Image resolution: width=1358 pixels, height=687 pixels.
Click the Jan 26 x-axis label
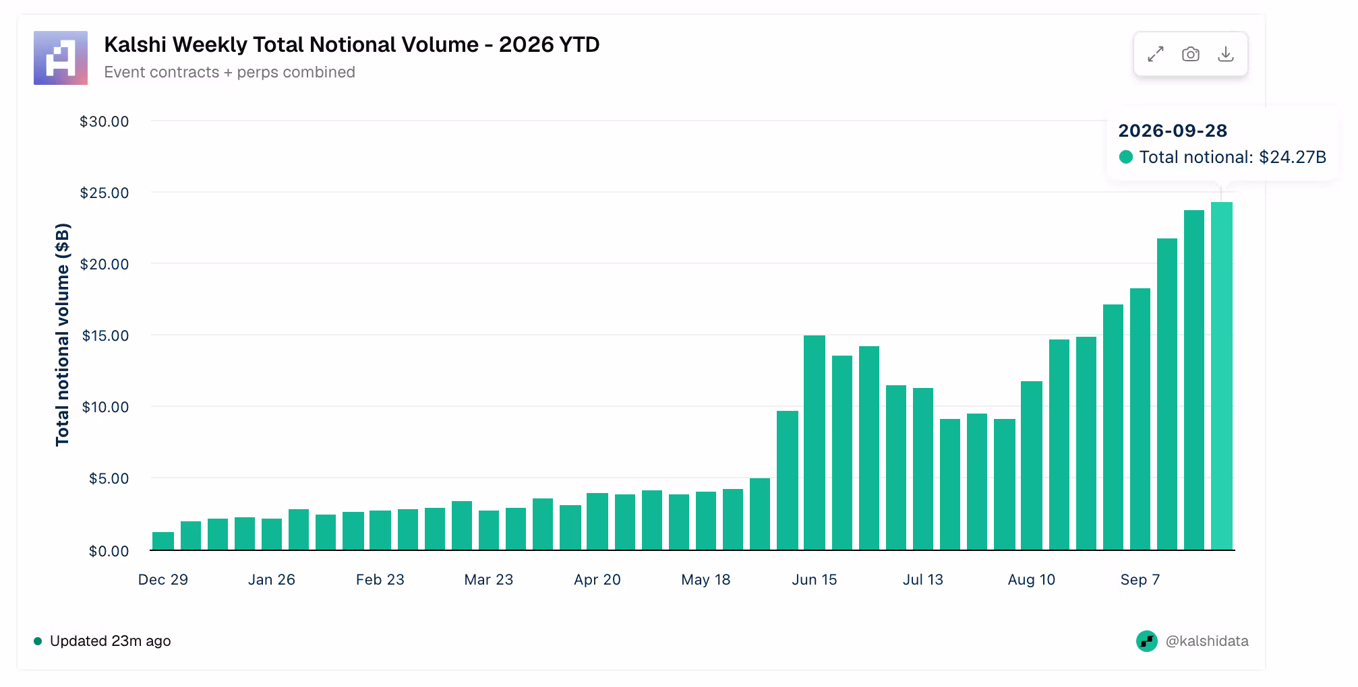(x=272, y=580)
